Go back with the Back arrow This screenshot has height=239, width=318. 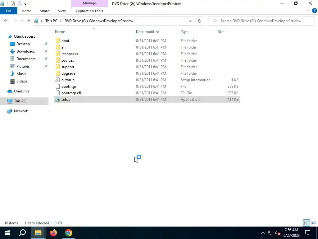coord(6,21)
